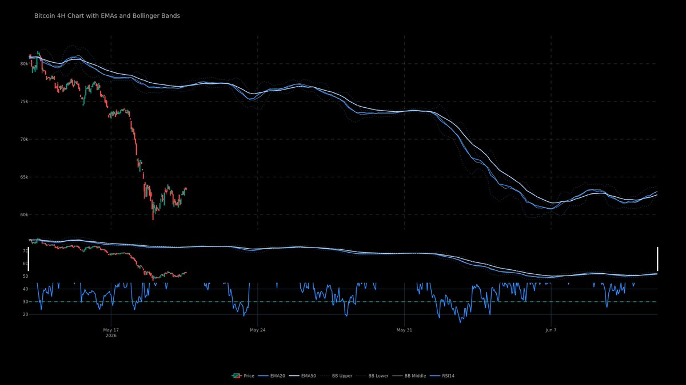The width and height of the screenshot is (686, 385).
Task: Grab the left range slider handle
Action: point(29,258)
